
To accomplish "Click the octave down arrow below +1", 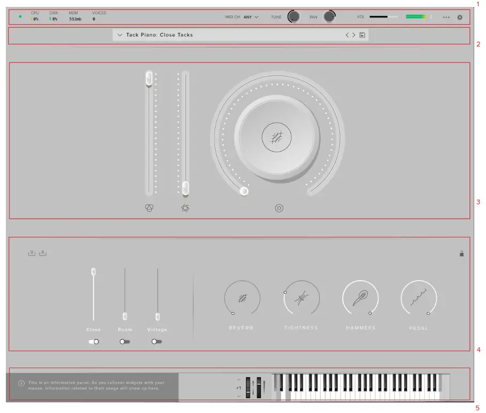I will click(x=238, y=396).
